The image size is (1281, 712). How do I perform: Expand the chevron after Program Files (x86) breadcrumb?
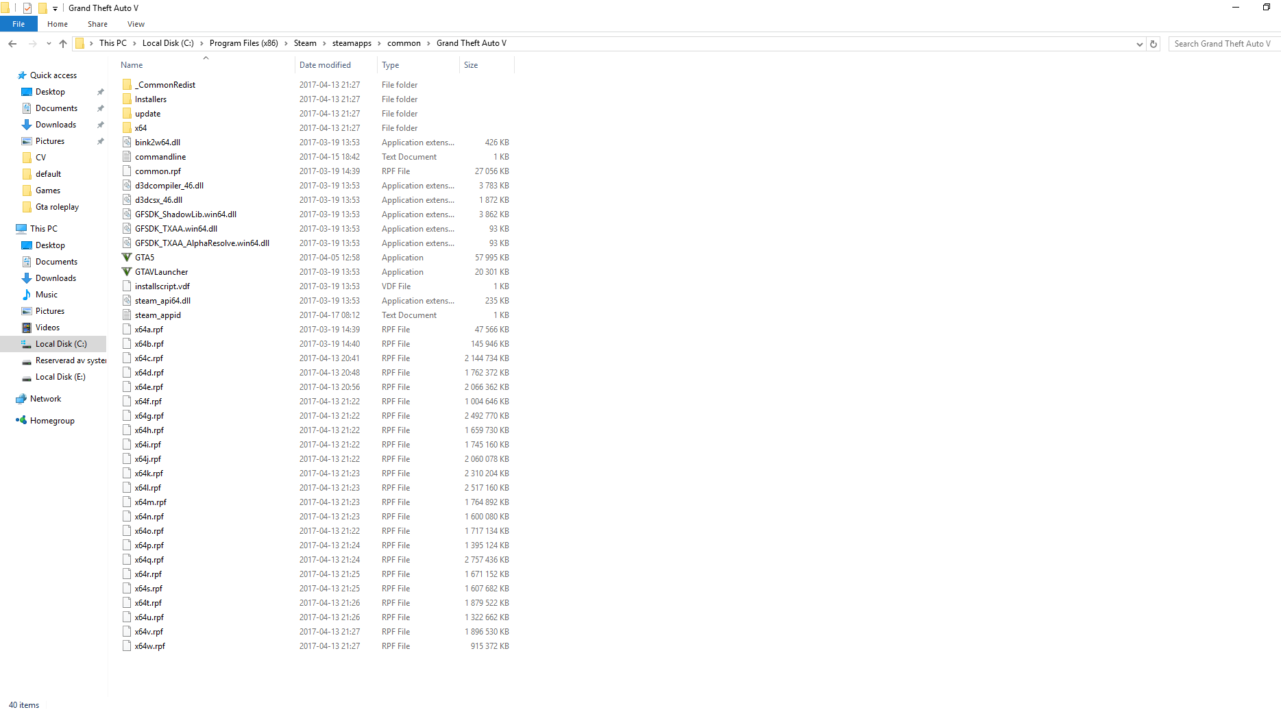pos(286,43)
